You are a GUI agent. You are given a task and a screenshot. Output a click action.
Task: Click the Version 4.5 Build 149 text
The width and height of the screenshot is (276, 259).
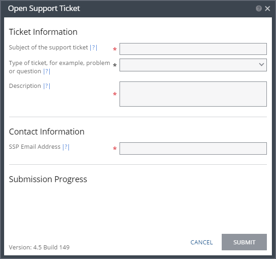point(39,247)
